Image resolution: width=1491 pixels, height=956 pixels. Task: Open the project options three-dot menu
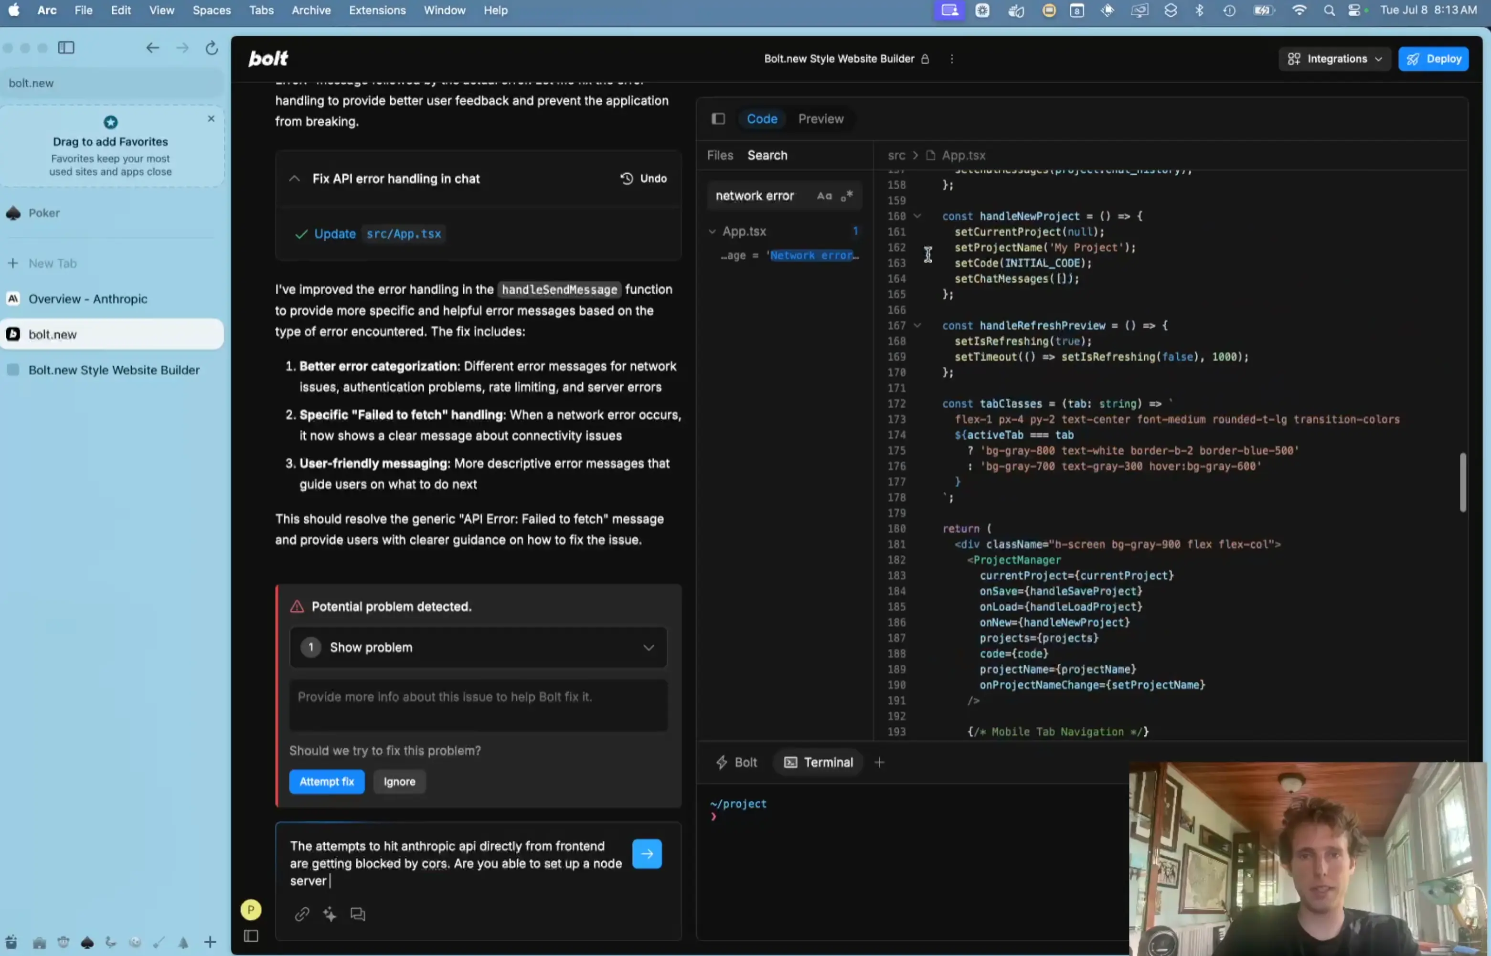pyautogui.click(x=952, y=58)
